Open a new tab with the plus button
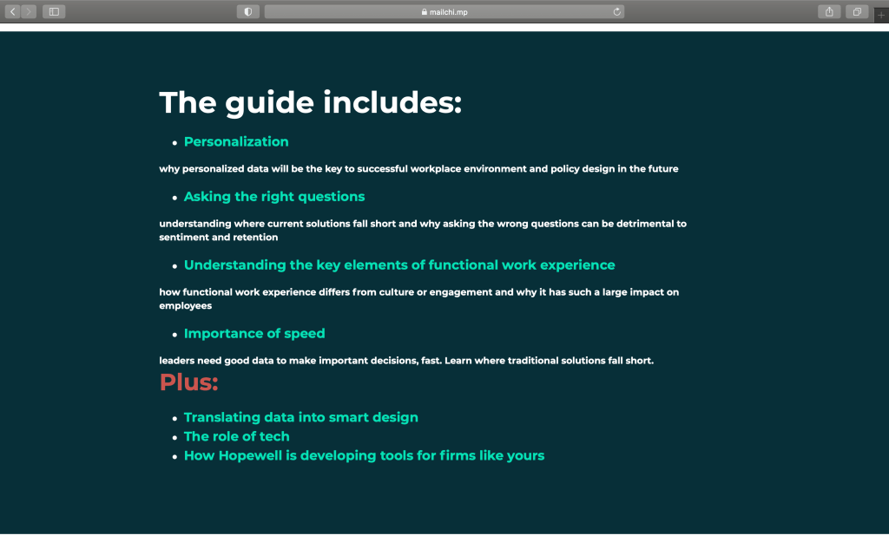 [x=881, y=15]
